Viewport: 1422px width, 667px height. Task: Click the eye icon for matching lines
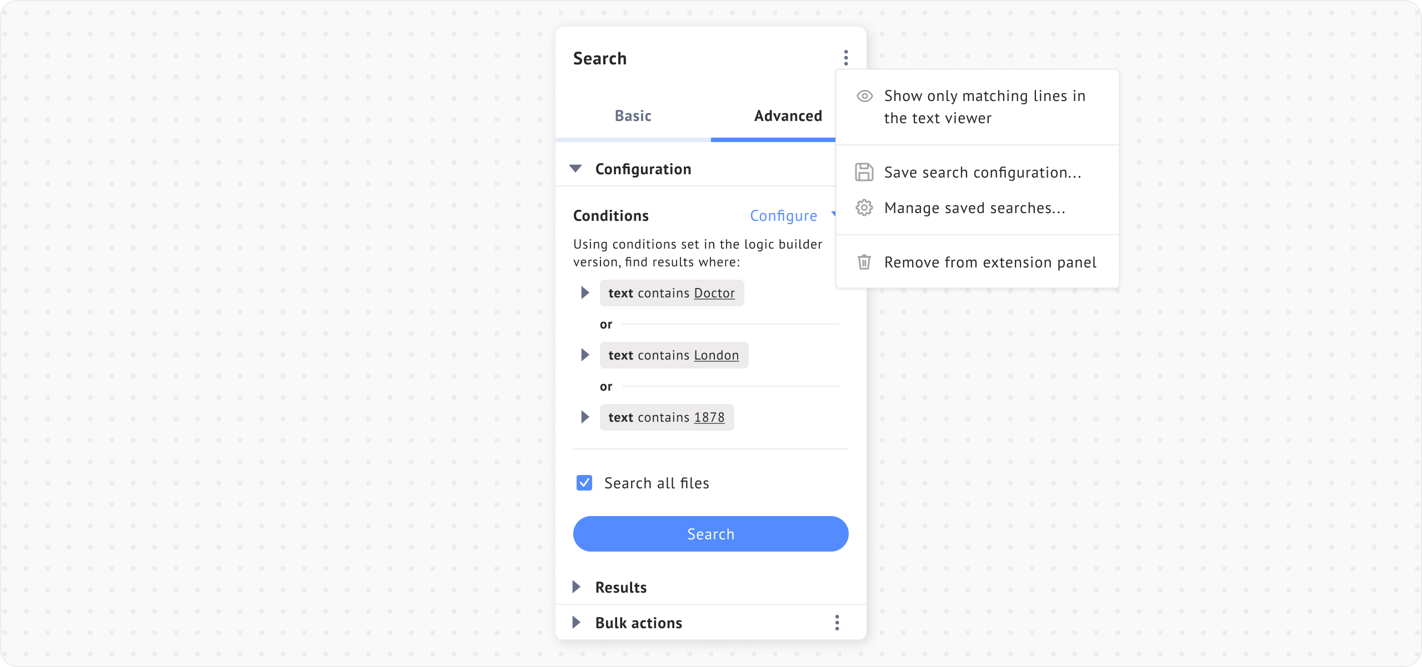click(x=864, y=96)
